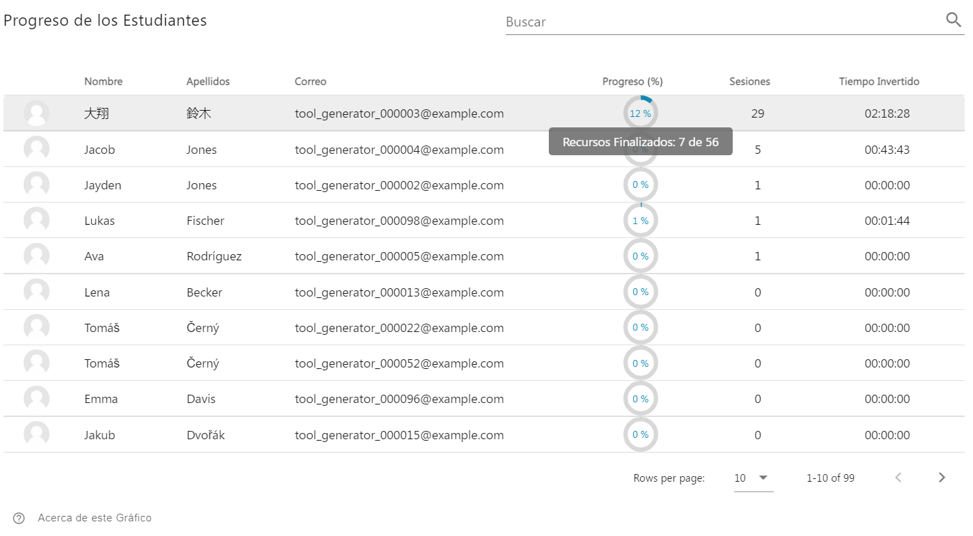Viewport: 973px width, 536px height.
Task: Click sessions value 29
Action: coord(758,113)
